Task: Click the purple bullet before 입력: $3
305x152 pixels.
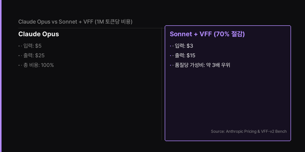Action: pyautogui.click(x=170, y=46)
